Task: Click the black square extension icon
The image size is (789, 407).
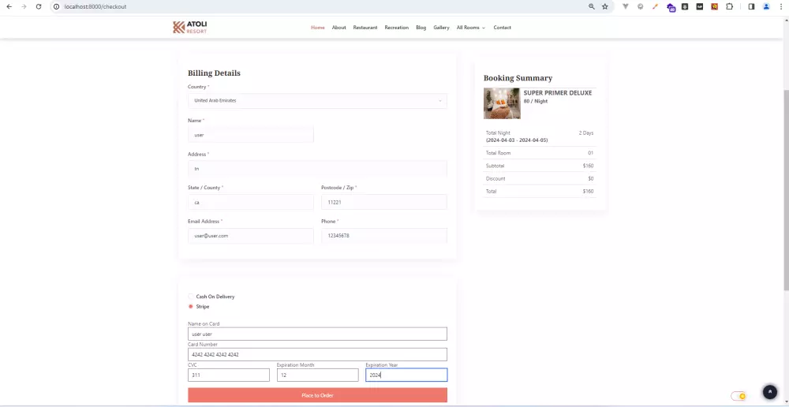Action: tap(699, 6)
